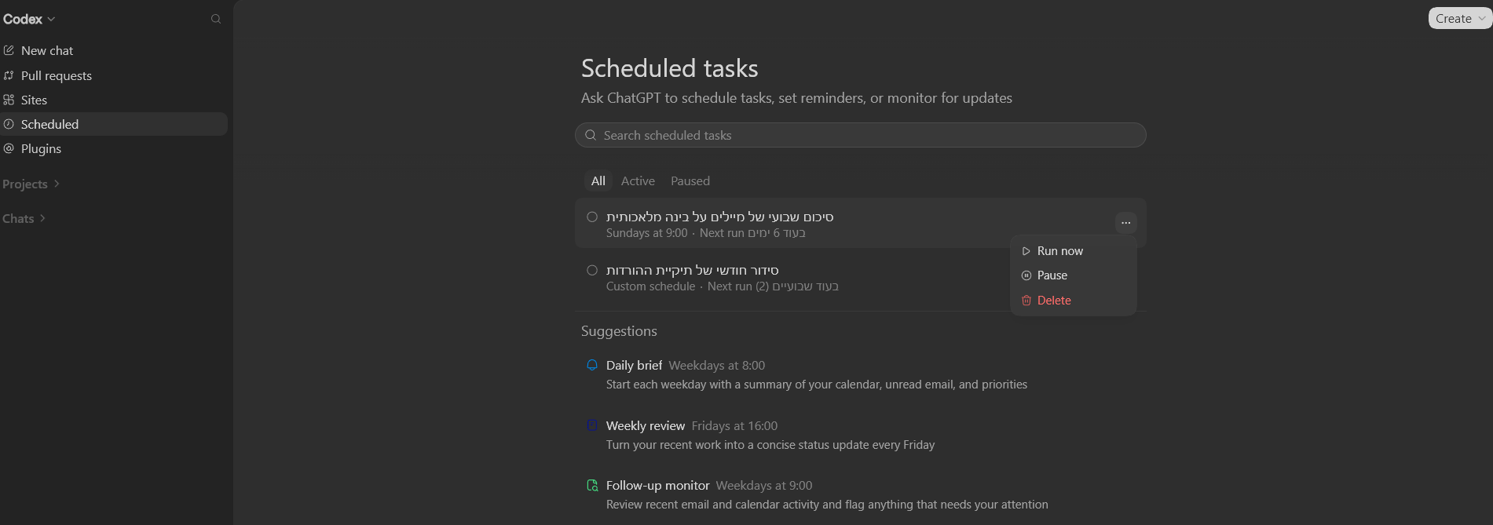Click the Sites grid icon
The image size is (1493, 525).
click(x=9, y=100)
